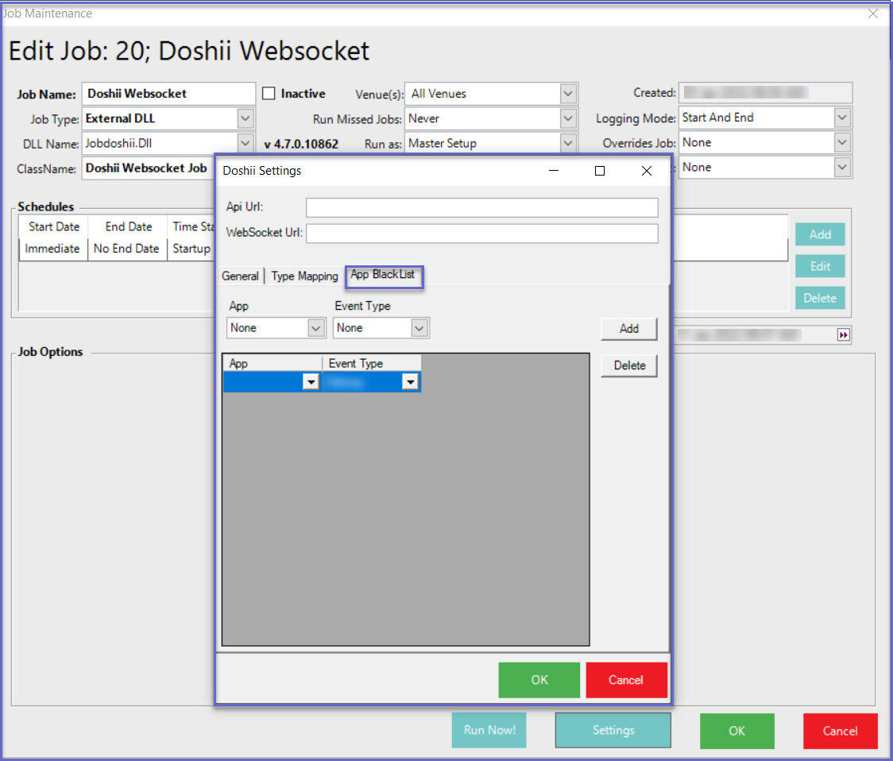Add a schedule with Add button
The width and height of the screenshot is (893, 761).
820,234
